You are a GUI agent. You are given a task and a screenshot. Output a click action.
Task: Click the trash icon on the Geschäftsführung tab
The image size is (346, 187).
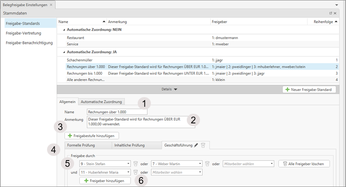coord(203,145)
